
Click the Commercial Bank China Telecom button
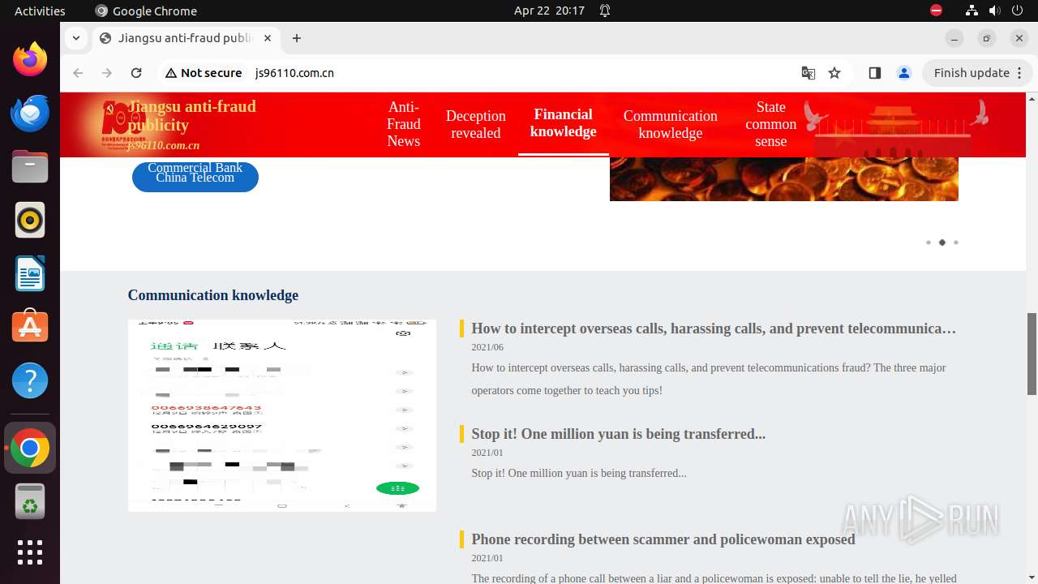(195, 177)
